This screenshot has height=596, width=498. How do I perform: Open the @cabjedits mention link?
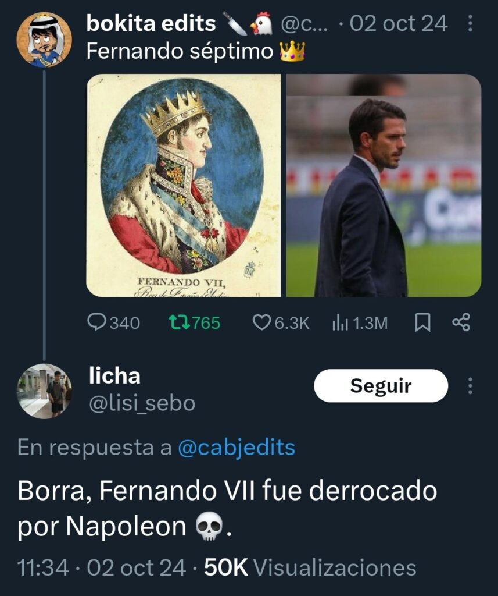click(237, 448)
